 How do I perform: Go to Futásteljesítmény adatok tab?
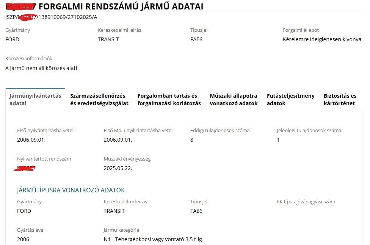pyautogui.click(x=290, y=100)
